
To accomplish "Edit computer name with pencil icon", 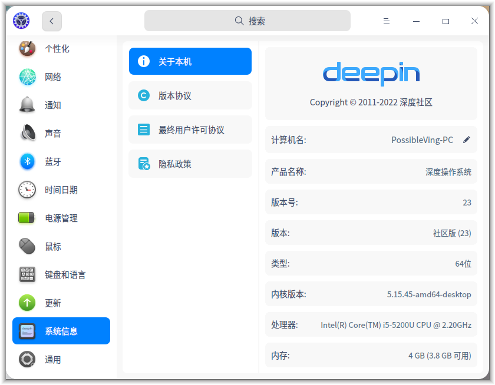I will pyautogui.click(x=467, y=140).
